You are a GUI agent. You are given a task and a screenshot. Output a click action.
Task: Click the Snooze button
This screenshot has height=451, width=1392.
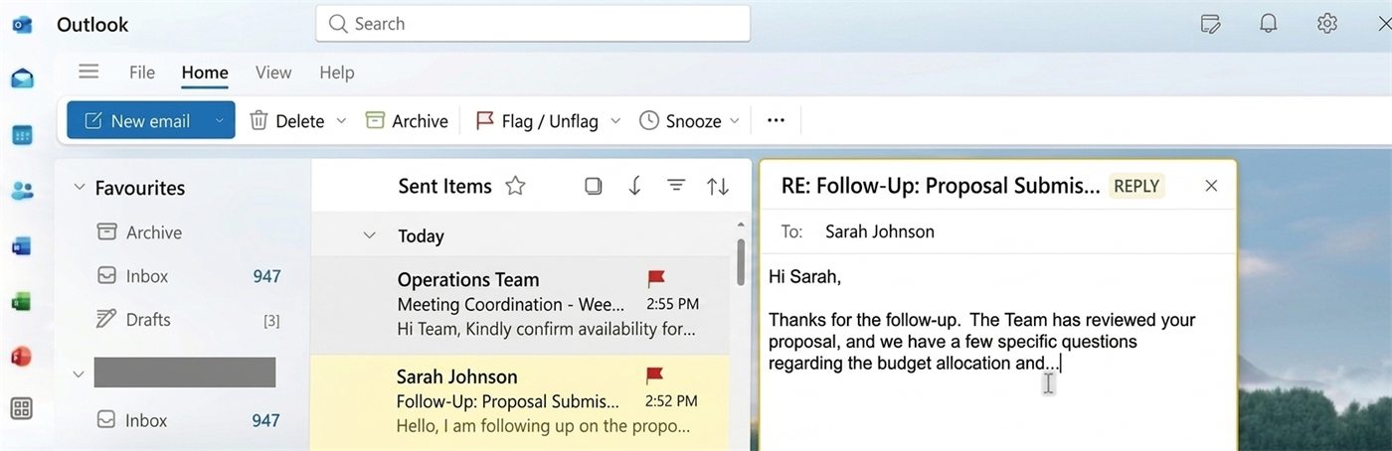coord(681,121)
